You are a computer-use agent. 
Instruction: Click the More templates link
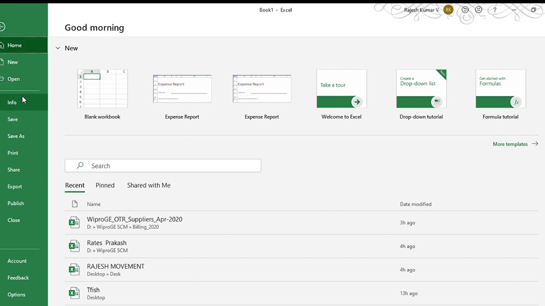(x=516, y=144)
